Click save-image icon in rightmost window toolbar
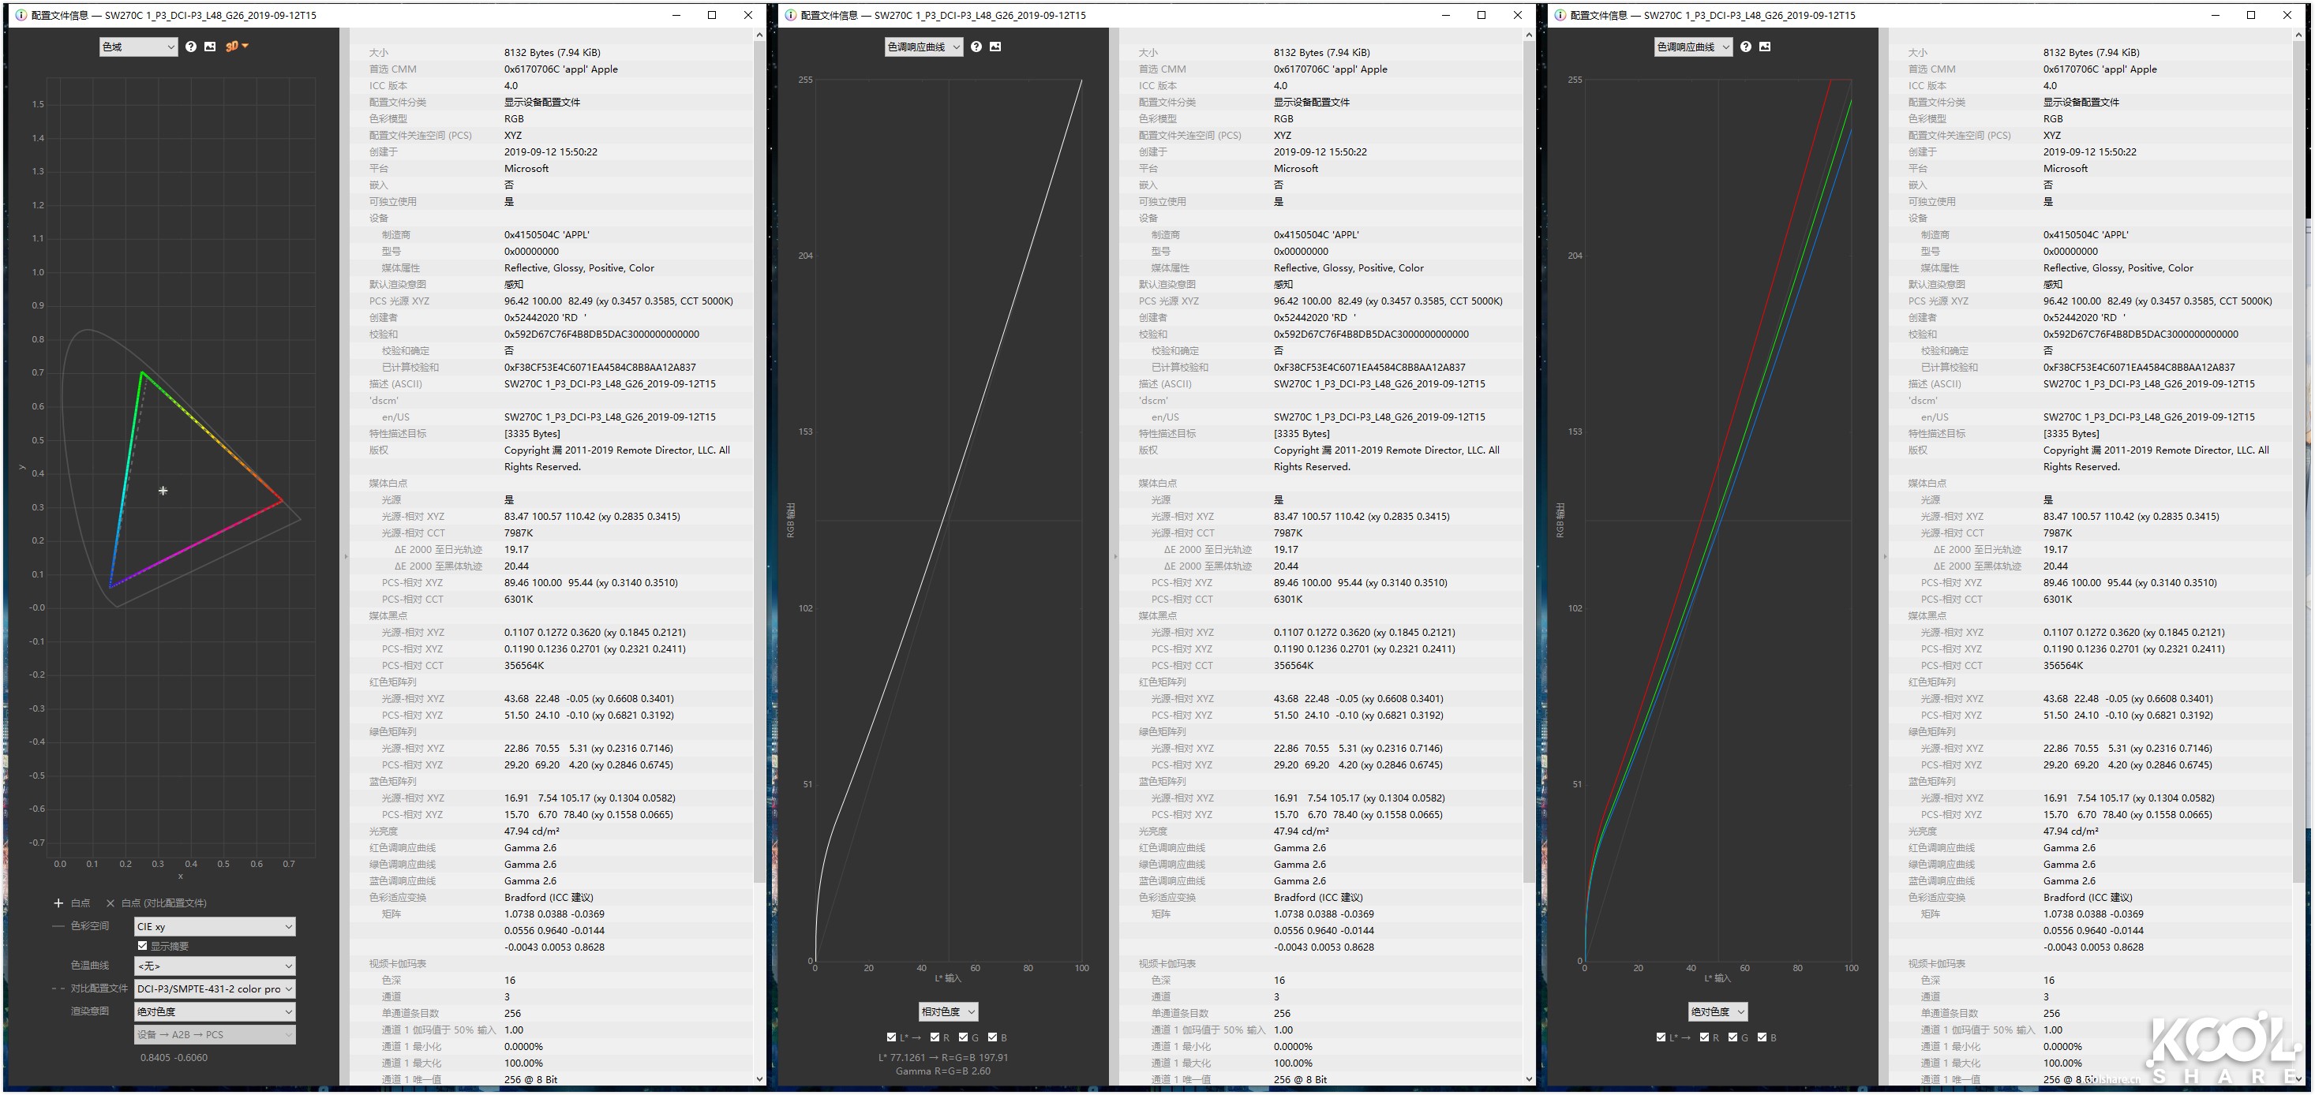The image size is (2315, 1095). click(1765, 47)
